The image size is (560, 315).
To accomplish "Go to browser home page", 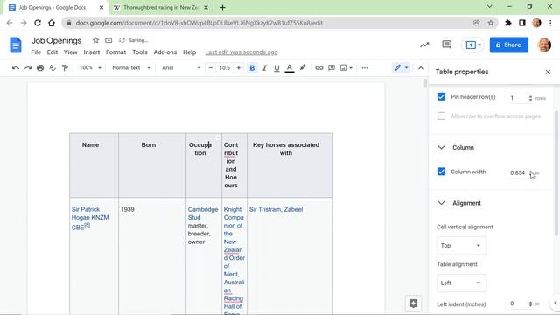I will tap(52, 23).
